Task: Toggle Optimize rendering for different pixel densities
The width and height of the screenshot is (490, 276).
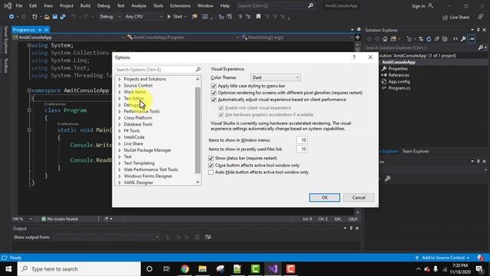Action: pos(214,93)
